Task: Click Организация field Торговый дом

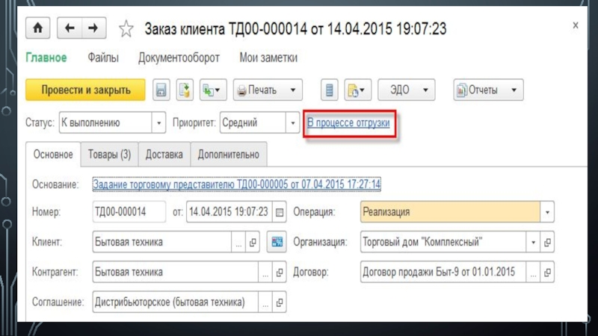Action: [443, 242]
